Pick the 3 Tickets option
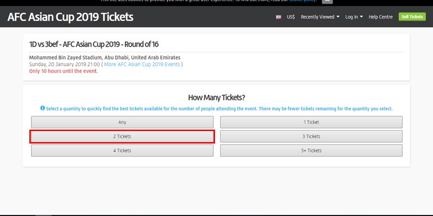 pos(311,136)
